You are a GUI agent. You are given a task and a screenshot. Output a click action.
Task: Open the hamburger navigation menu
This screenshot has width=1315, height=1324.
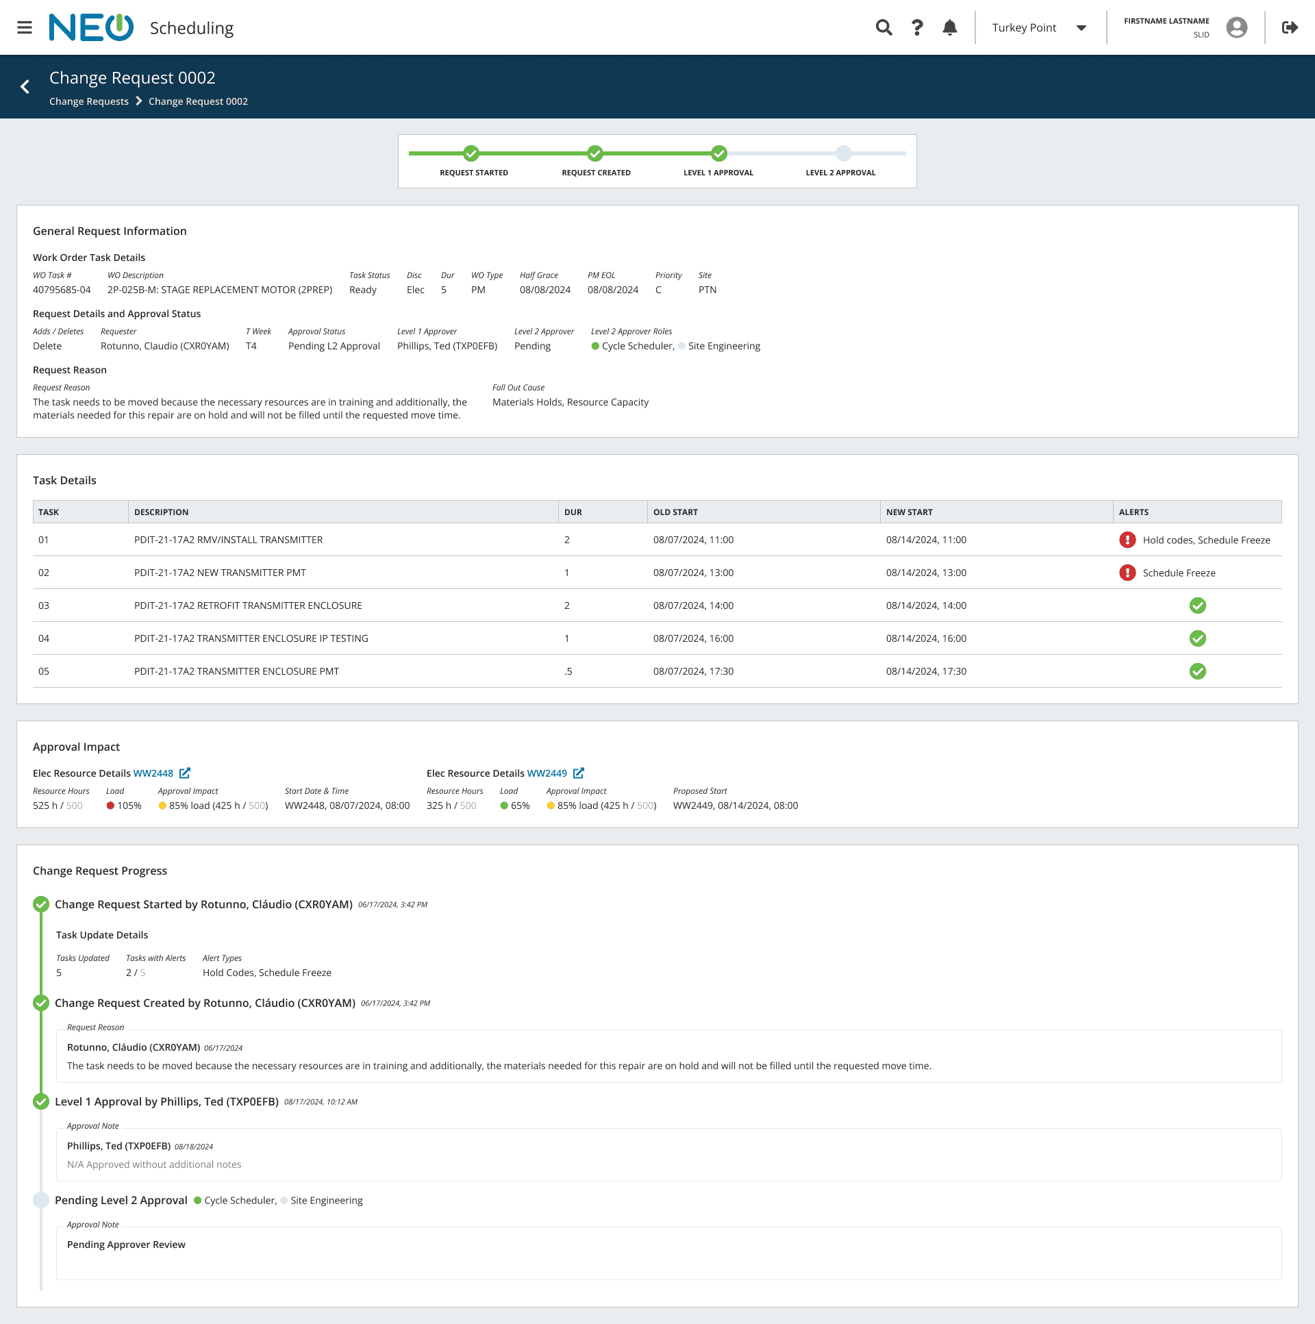(x=25, y=27)
